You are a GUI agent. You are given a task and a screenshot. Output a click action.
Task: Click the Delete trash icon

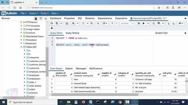98,23
